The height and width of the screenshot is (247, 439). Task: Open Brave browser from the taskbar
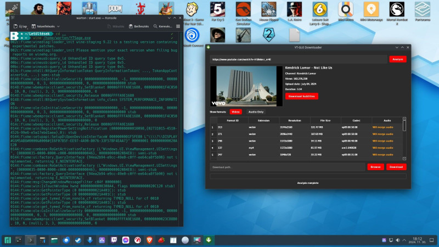pyautogui.click(x=149, y=240)
